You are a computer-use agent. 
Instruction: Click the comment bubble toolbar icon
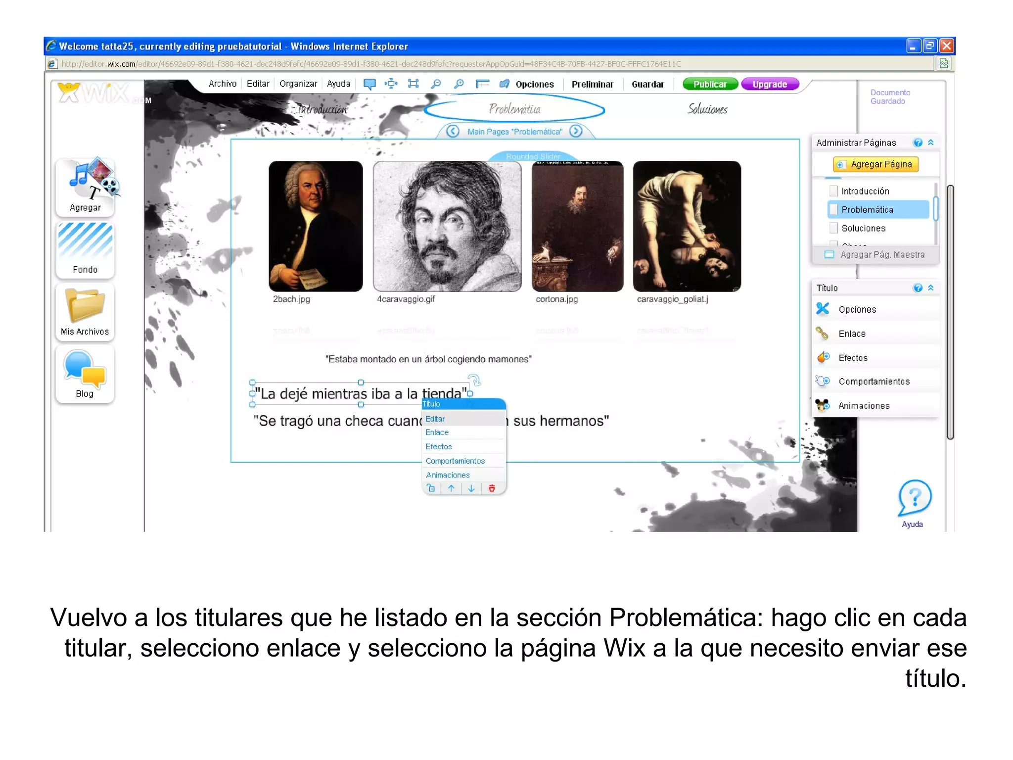(369, 84)
